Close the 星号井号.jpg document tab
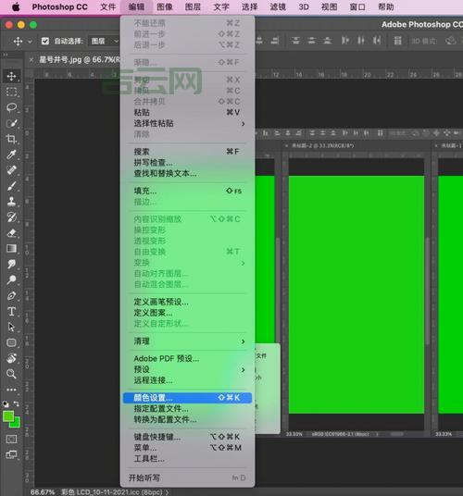 click(31, 59)
